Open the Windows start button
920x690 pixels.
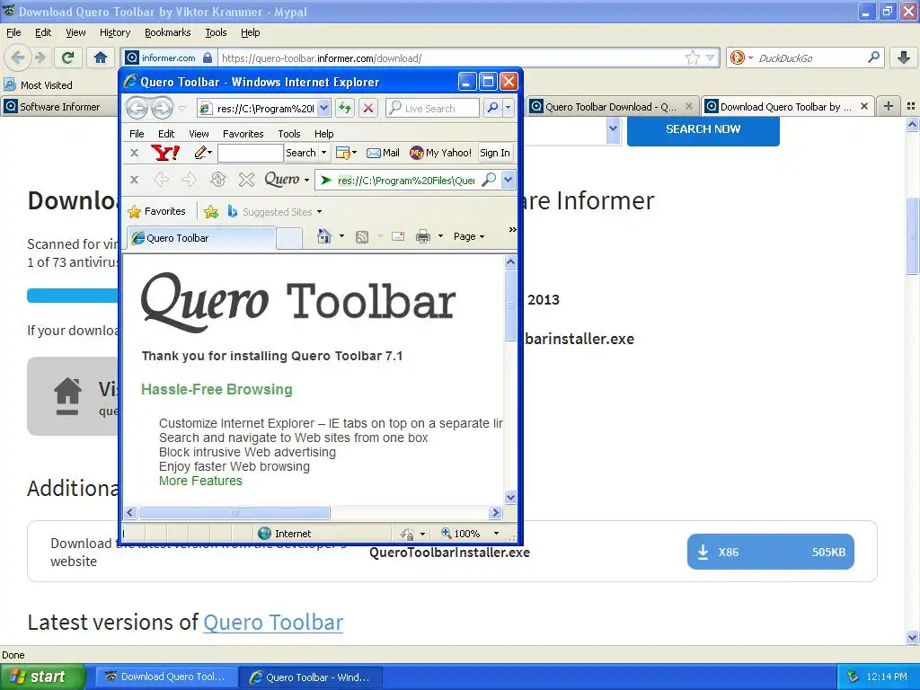coord(42,677)
